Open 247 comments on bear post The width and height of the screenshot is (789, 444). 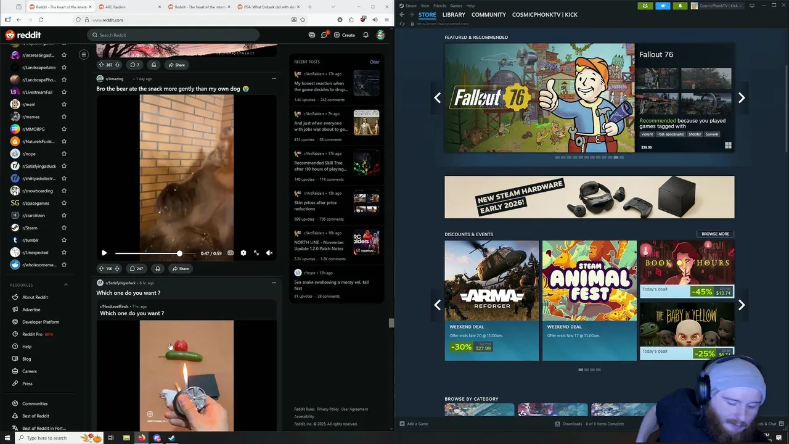(136, 268)
